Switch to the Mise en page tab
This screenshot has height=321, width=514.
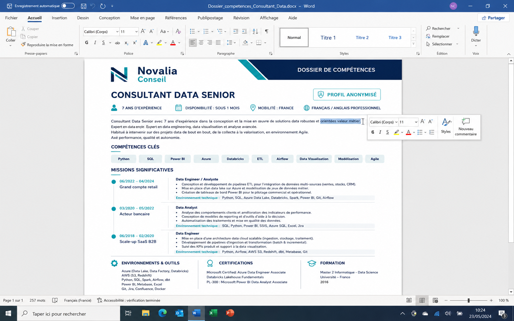click(143, 18)
